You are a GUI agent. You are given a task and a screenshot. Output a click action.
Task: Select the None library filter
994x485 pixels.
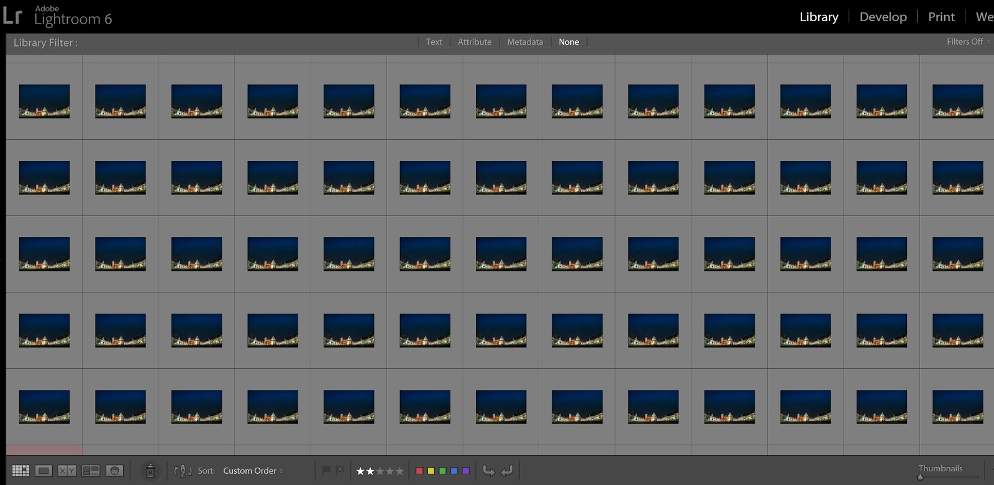[568, 42]
